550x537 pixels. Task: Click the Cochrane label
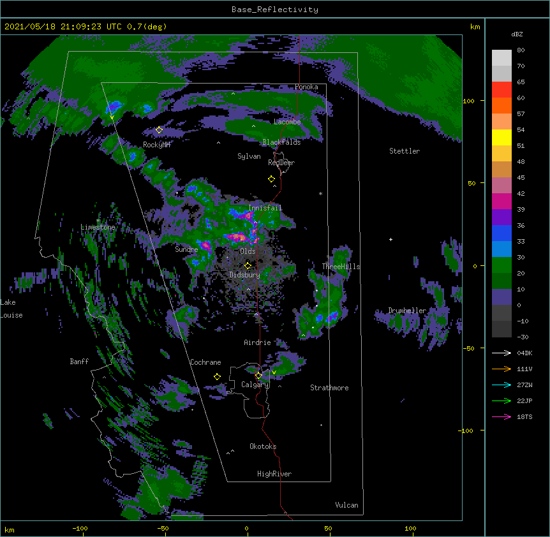[x=205, y=362]
